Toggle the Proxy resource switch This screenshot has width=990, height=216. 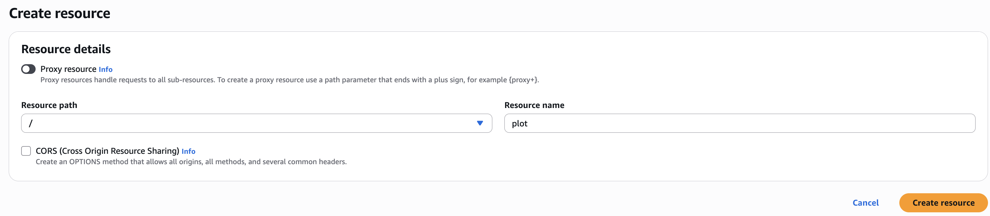point(29,69)
